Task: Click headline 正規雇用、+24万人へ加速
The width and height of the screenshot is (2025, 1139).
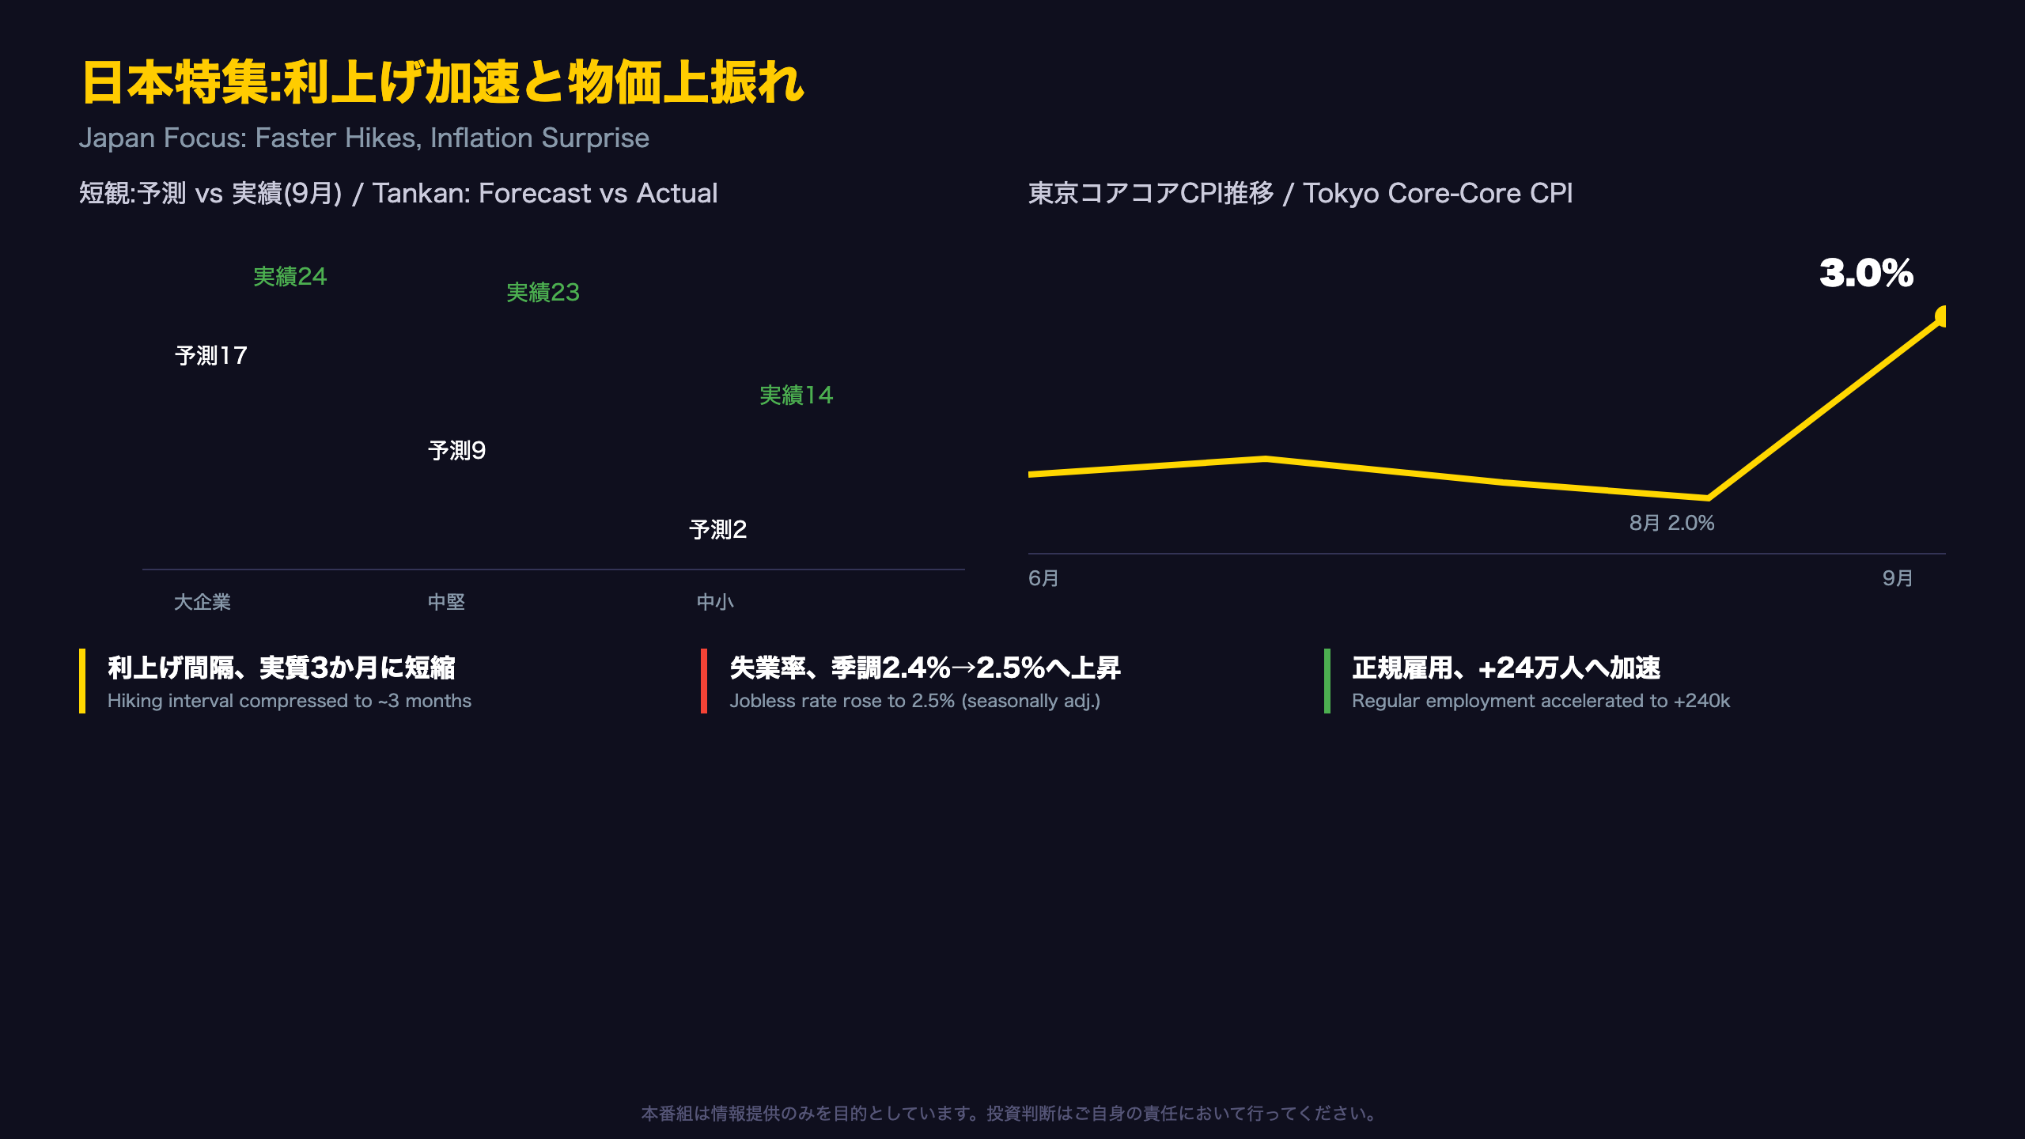Action: (1506, 668)
